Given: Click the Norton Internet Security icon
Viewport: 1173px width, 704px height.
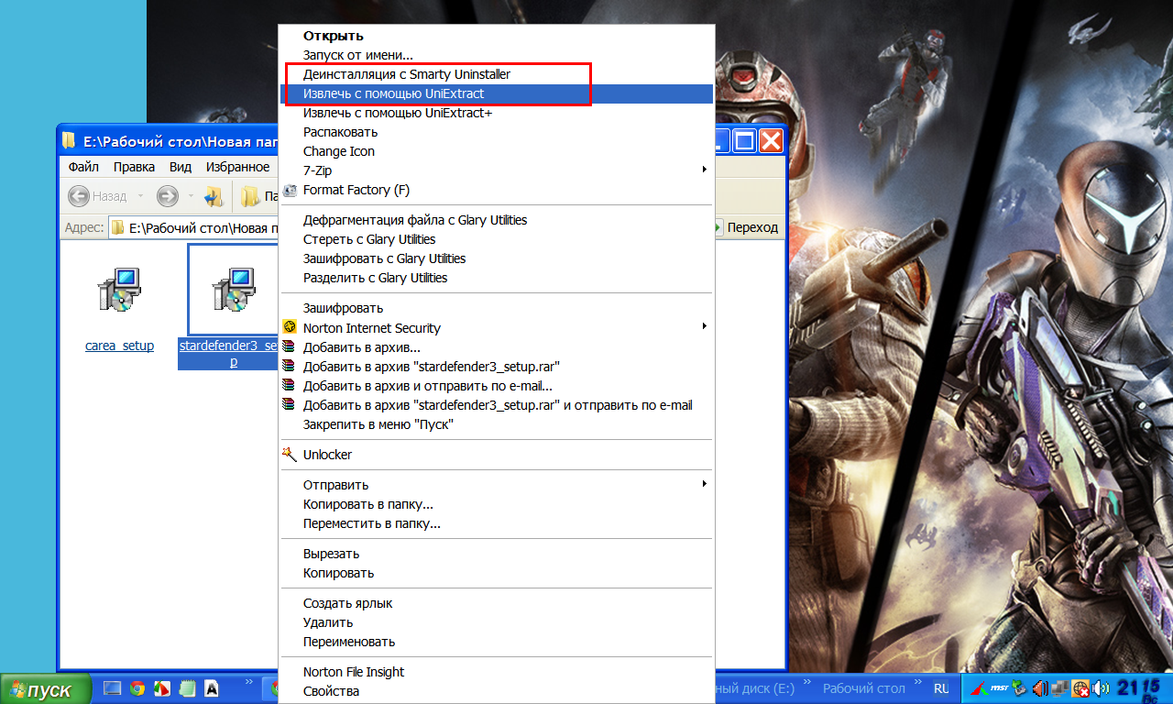Looking at the screenshot, I should [291, 327].
